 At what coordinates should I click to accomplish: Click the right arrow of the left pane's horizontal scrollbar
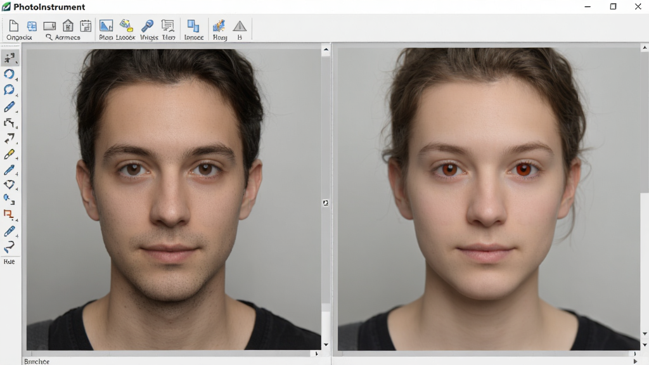[317, 354]
